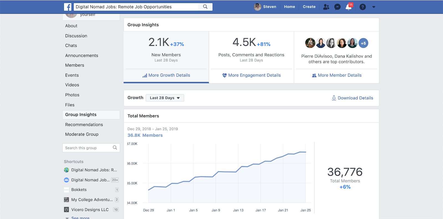Image resolution: width=443 pixels, height=219 pixels.
Task: Open the Members section
Action: 75,65
